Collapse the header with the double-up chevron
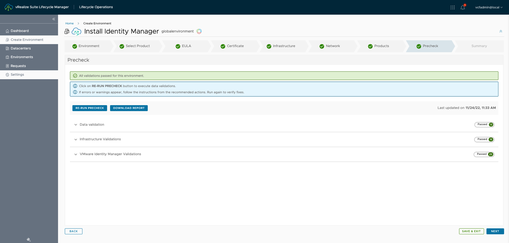 [501, 31]
